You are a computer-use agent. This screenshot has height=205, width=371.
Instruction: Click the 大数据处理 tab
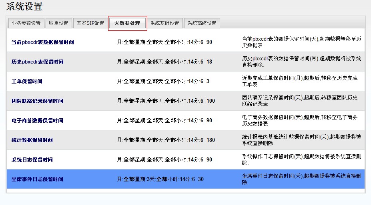pyautogui.click(x=127, y=23)
